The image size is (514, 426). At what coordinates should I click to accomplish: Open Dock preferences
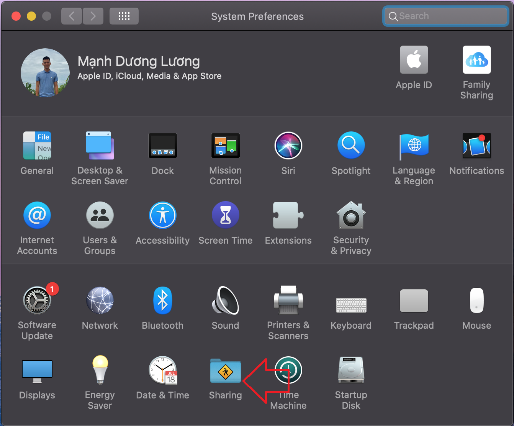[163, 146]
